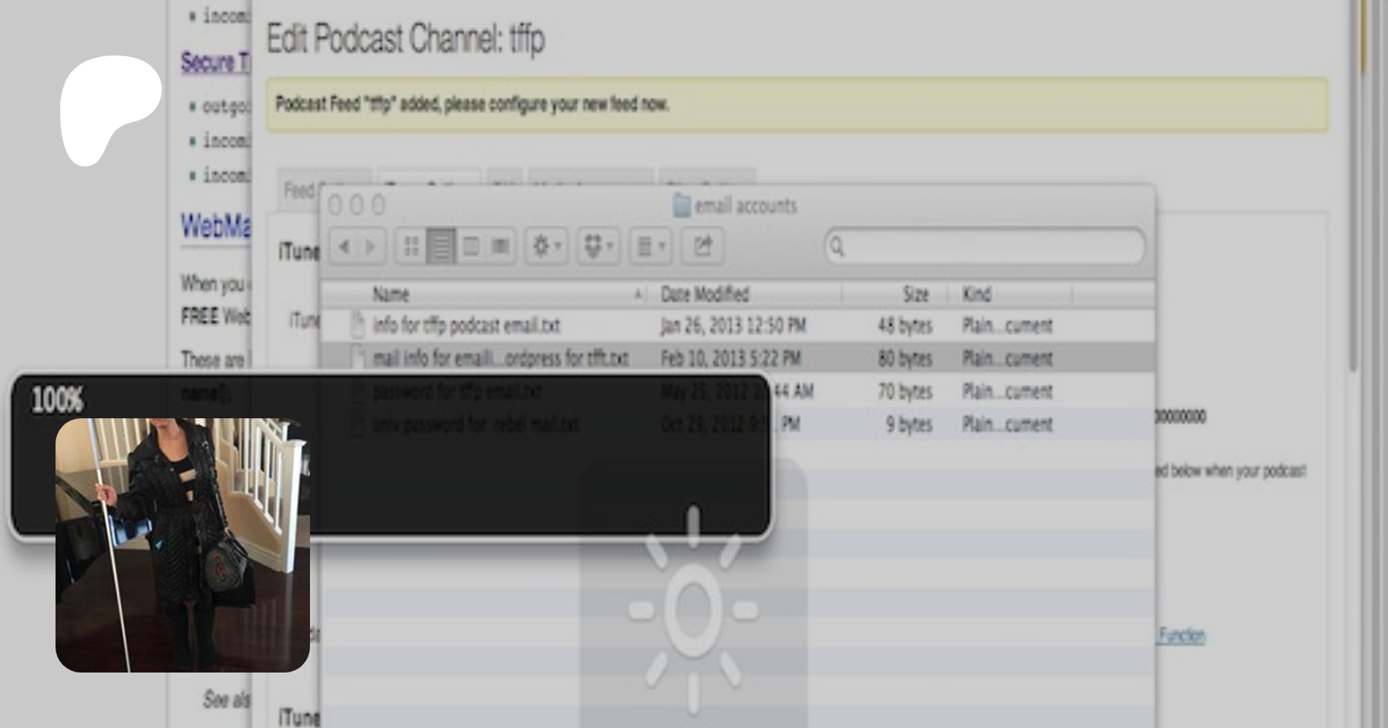Image resolution: width=1388 pixels, height=728 pixels.
Task: Expand the Arrange items dropdown
Action: click(x=650, y=247)
